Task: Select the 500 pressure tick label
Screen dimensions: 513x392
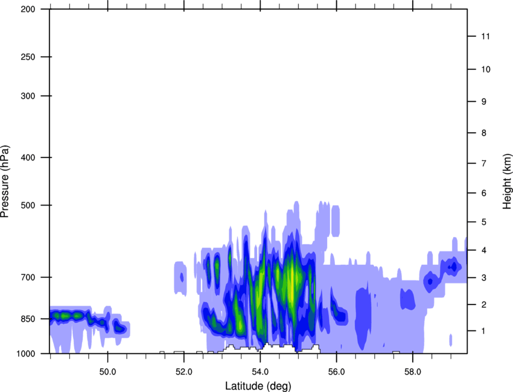Action: click(x=28, y=205)
